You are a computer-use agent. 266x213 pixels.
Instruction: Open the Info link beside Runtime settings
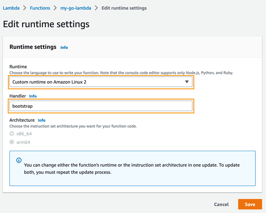point(64,48)
